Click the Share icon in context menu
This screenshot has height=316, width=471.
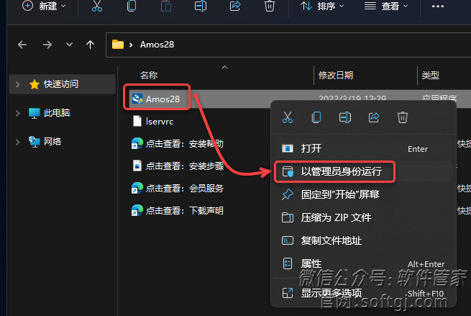click(x=374, y=117)
